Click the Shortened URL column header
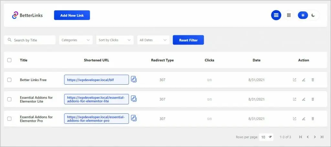Viewport: 331px width, 147px height. [96, 60]
